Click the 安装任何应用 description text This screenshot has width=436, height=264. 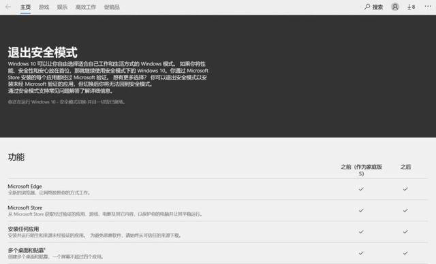pyautogui.click(x=95, y=235)
